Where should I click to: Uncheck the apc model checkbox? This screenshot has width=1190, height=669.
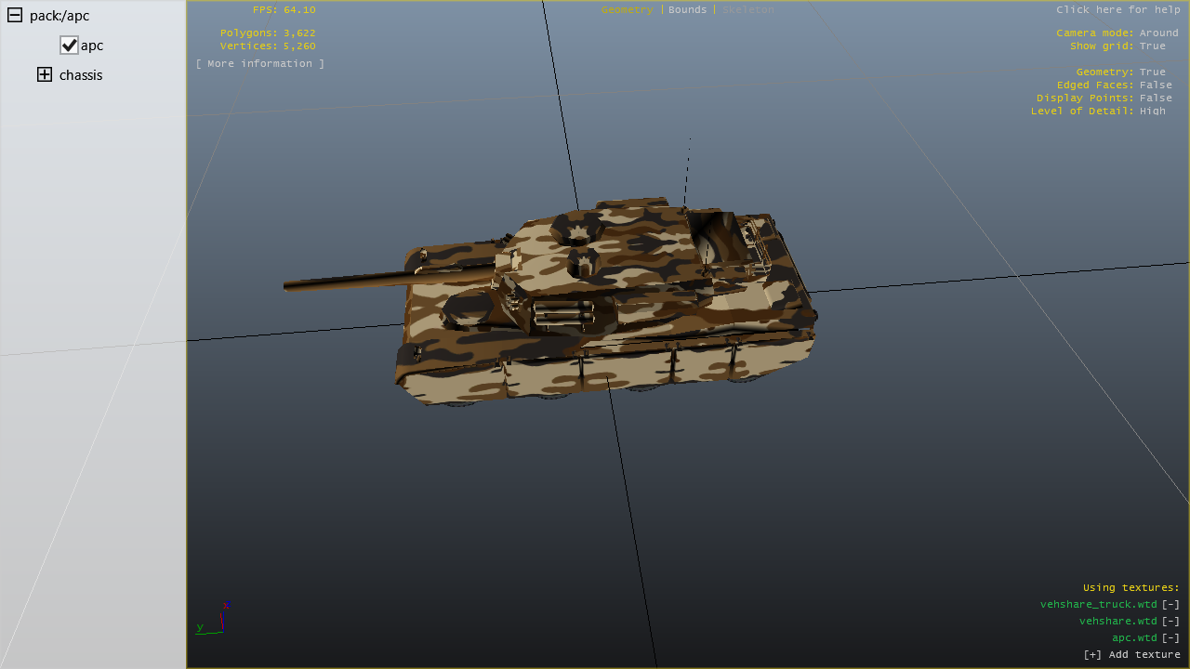(x=69, y=45)
